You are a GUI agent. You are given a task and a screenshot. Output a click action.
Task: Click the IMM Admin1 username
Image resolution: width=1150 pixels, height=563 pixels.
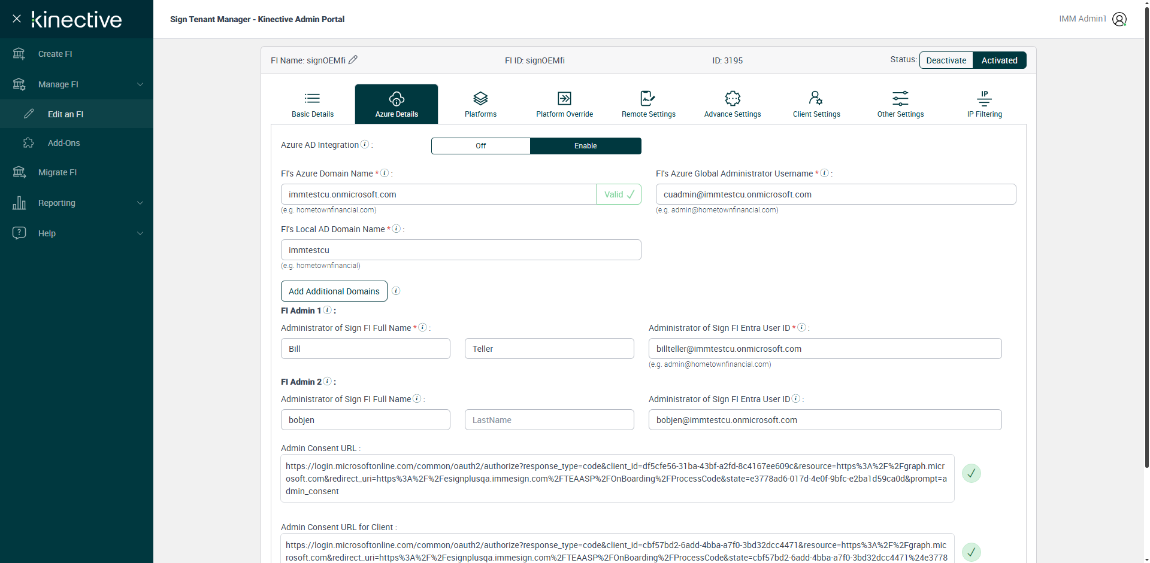coord(1082,19)
